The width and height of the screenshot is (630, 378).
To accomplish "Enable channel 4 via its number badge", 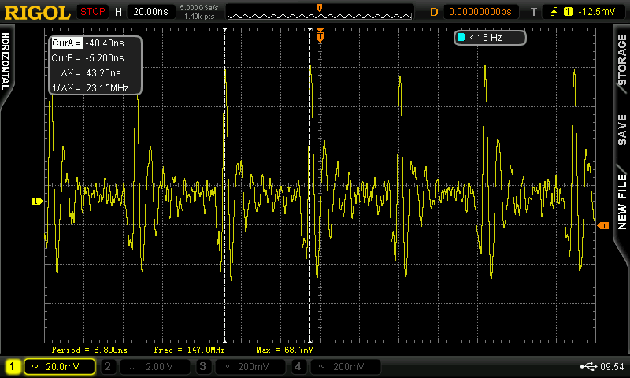I will coord(298,366).
